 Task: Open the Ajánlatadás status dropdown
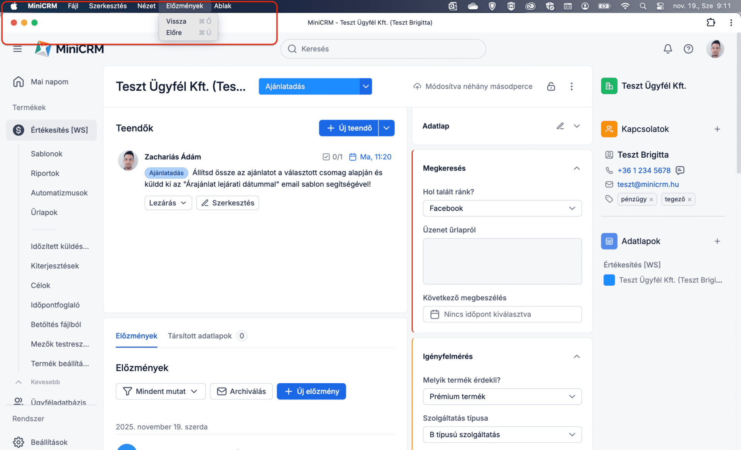coord(365,86)
